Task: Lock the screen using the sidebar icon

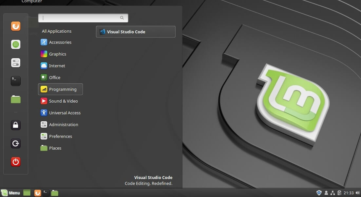Action: [x=16, y=125]
